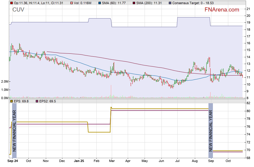Image resolution: width=254 pixels, height=167 pixels.
Task: Click the blue SMA (60) legend swatch
Action: click(x=100, y=3)
